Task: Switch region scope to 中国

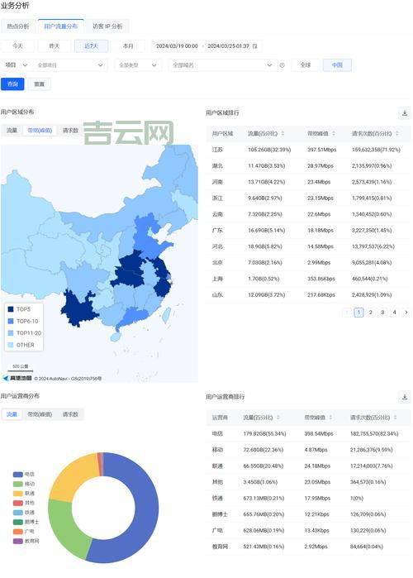Action: pos(337,64)
